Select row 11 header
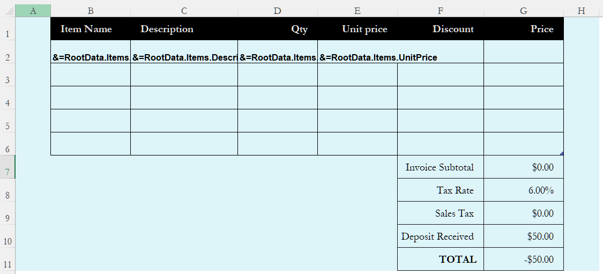The width and height of the screenshot is (603, 274). pyautogui.click(x=8, y=260)
